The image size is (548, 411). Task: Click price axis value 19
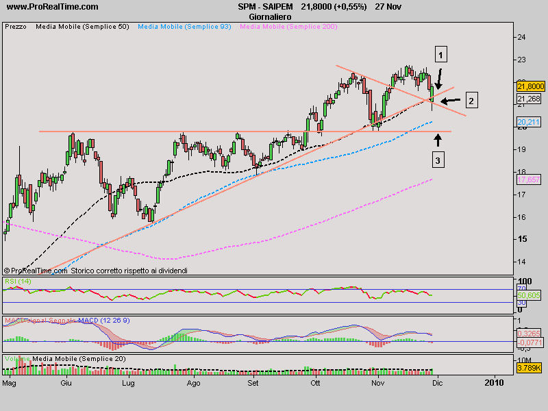point(521,149)
